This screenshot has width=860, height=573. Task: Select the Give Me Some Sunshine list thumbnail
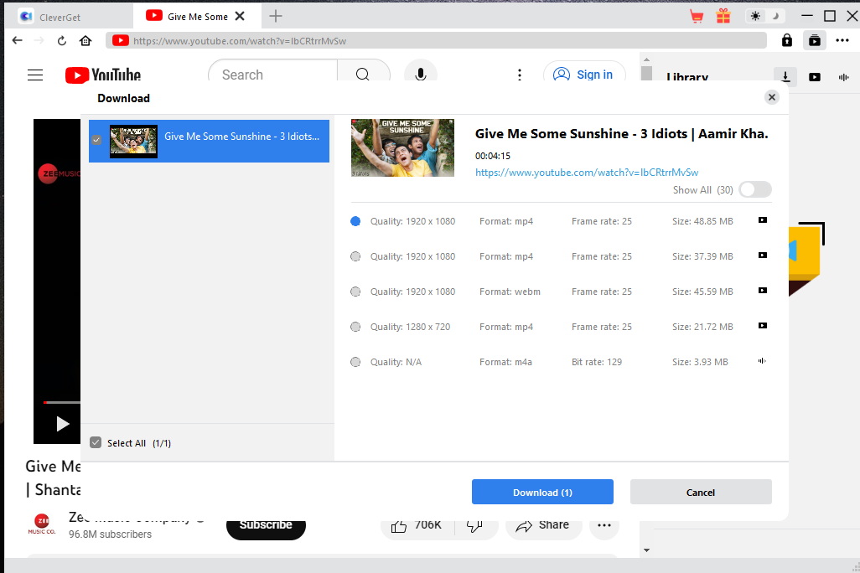pyautogui.click(x=133, y=141)
